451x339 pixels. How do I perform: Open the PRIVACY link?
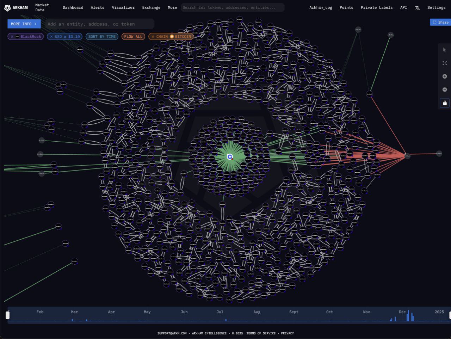(287, 333)
